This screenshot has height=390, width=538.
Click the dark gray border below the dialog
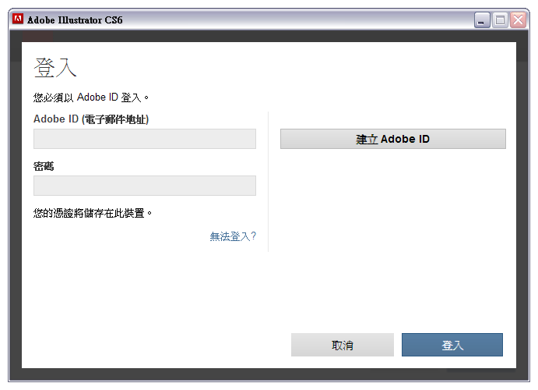click(x=269, y=374)
